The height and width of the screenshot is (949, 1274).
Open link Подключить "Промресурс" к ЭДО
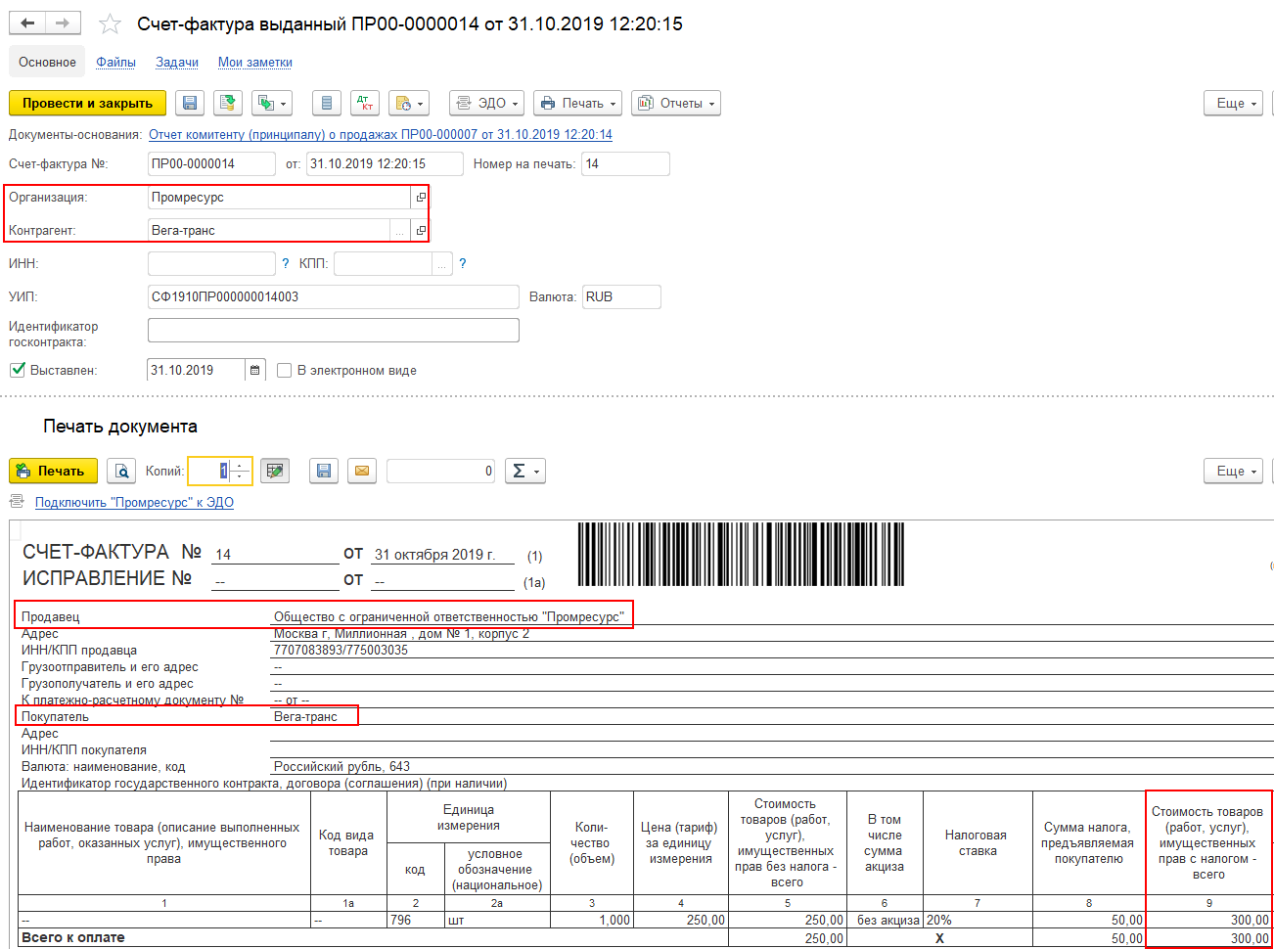pyautogui.click(x=134, y=502)
